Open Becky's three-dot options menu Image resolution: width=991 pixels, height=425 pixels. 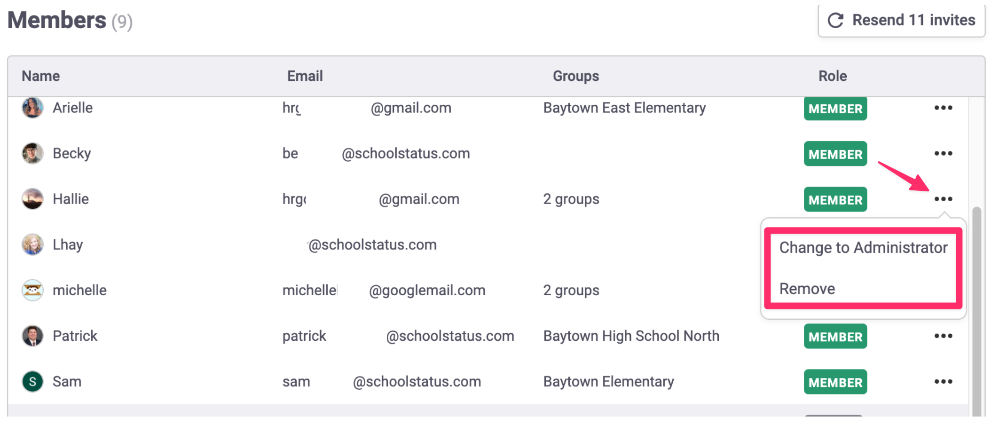[x=943, y=153]
